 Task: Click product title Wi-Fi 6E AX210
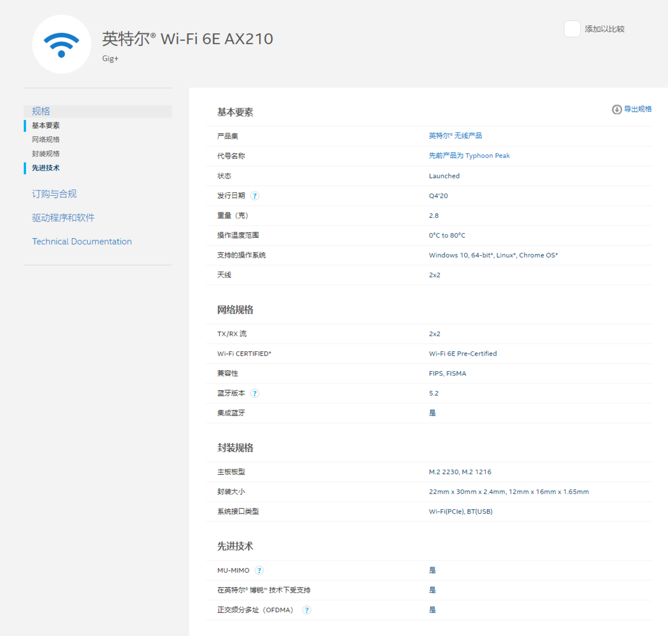pos(188,39)
